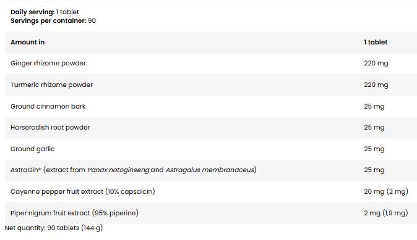Click the 'Daily serving:' label

coord(32,12)
